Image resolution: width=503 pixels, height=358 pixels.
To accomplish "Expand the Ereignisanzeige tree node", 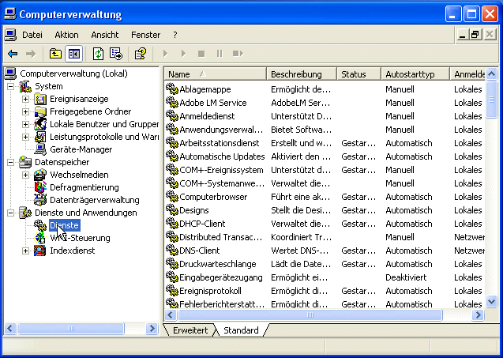I will [26, 99].
